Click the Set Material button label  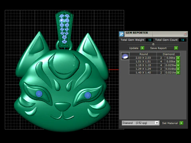click(170, 123)
